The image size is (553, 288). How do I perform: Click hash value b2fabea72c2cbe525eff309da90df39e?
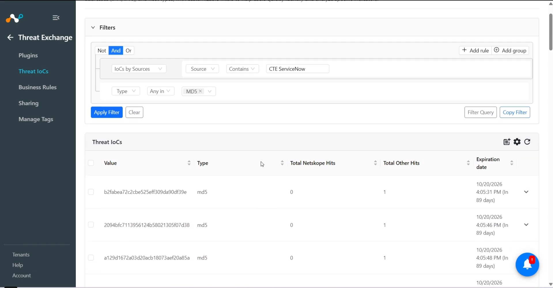[x=145, y=192]
